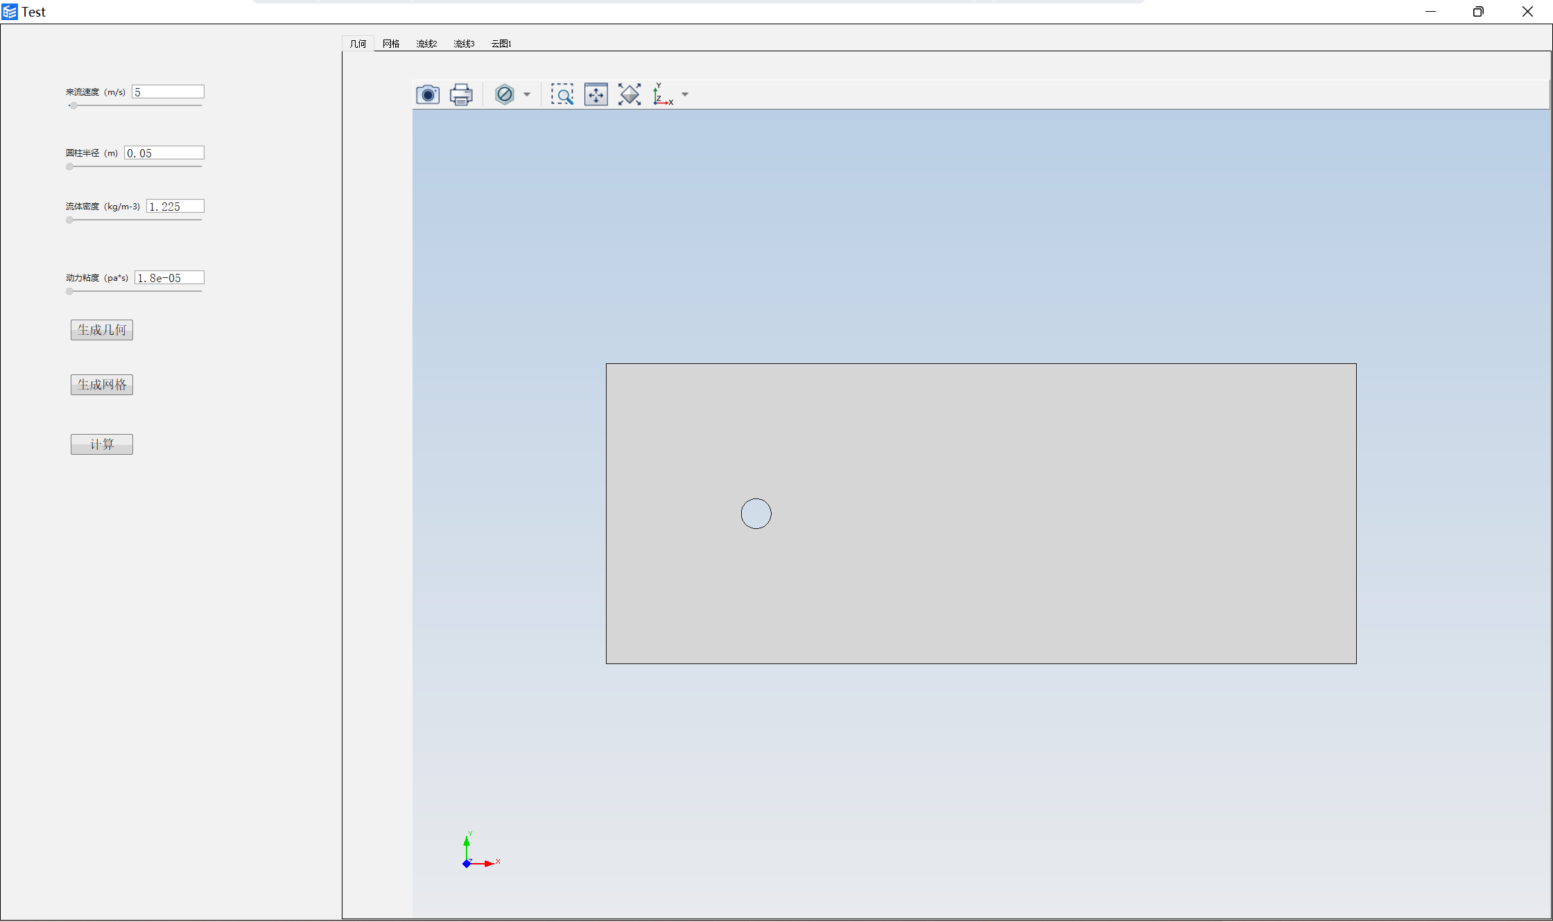
Task: Click the hexagon select-nothing filter icon
Action: (505, 94)
